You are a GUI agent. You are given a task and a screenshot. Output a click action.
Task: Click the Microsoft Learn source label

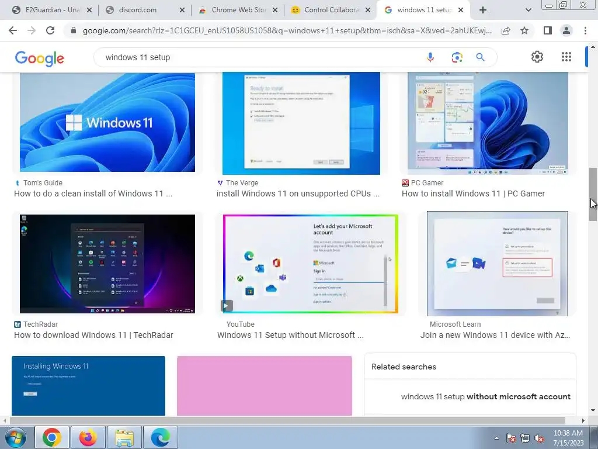455,324
